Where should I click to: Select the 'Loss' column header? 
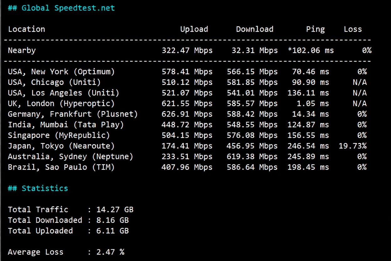[x=352, y=29]
